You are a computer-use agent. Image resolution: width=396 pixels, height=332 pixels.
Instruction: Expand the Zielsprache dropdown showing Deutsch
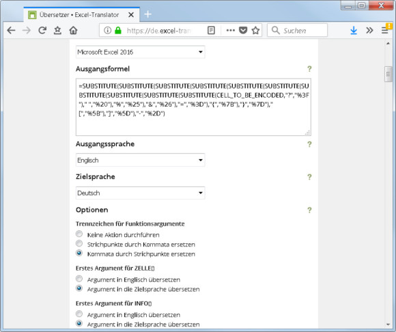140,193
